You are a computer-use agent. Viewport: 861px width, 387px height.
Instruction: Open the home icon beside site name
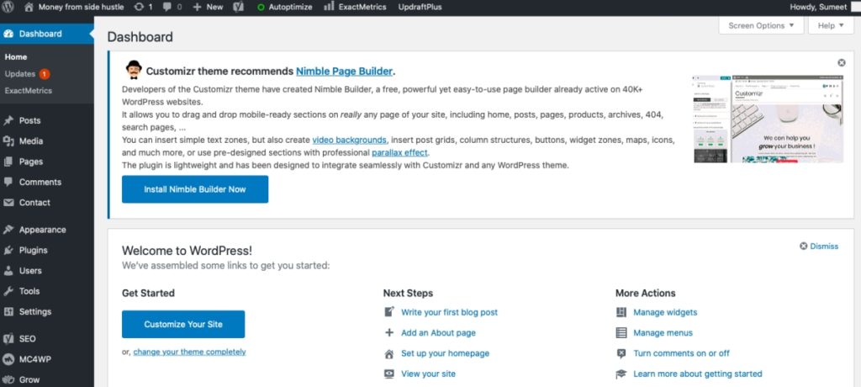pos(29,7)
